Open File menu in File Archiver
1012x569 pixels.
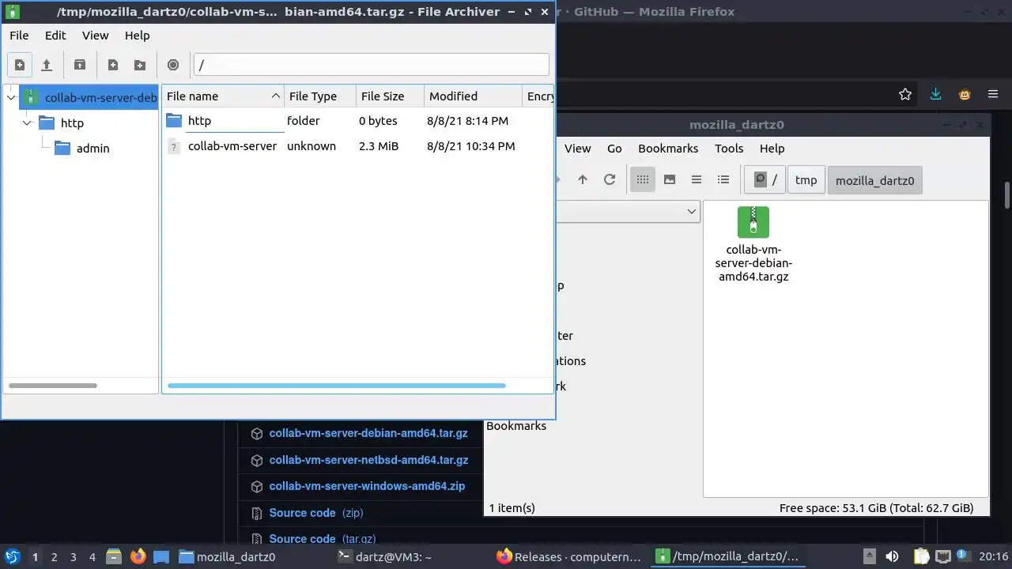pos(19,36)
